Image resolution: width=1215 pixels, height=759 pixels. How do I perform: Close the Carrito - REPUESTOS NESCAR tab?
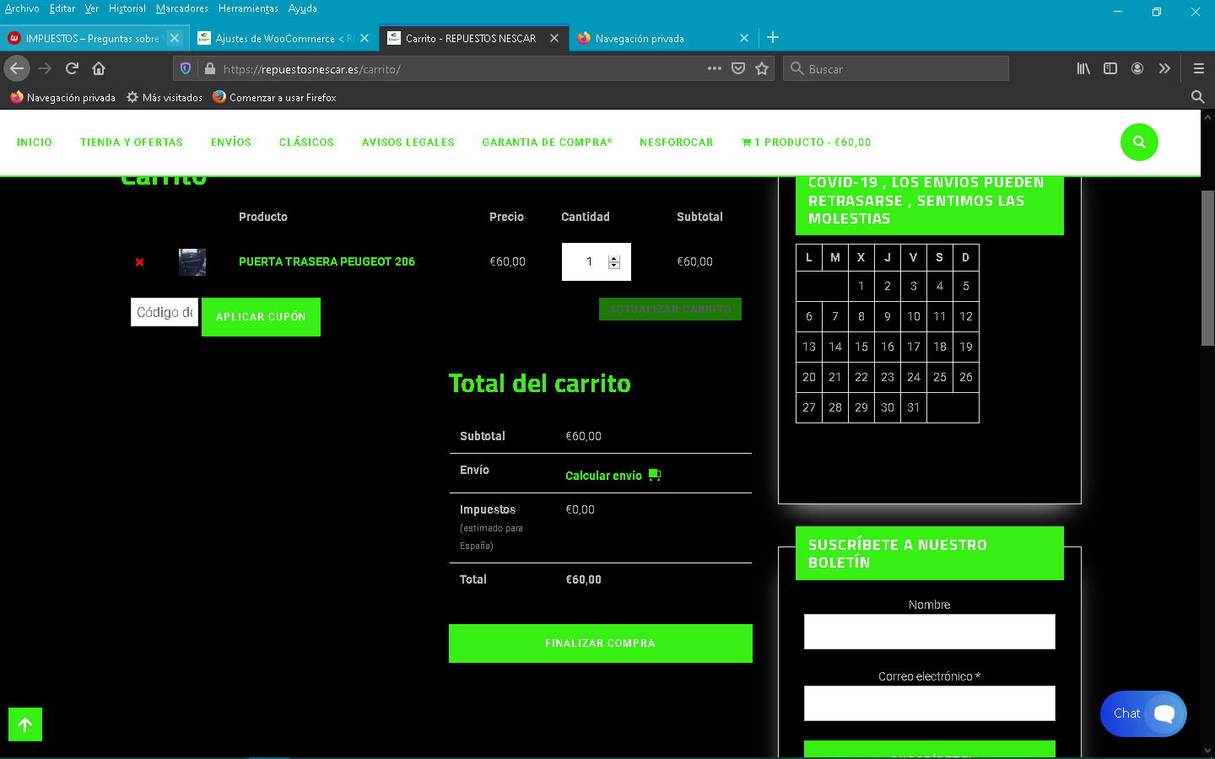click(x=554, y=38)
